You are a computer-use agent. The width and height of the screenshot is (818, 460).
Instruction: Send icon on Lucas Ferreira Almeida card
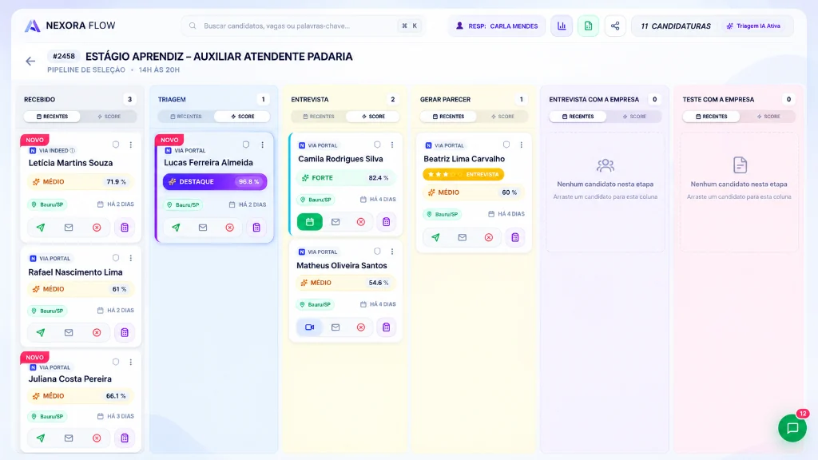click(176, 228)
